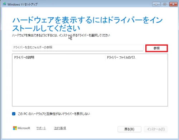Image resolution: width=179 pixels, height=140 pixels.
Task: Click the 参照 browse button
Action: pyautogui.click(x=156, y=48)
